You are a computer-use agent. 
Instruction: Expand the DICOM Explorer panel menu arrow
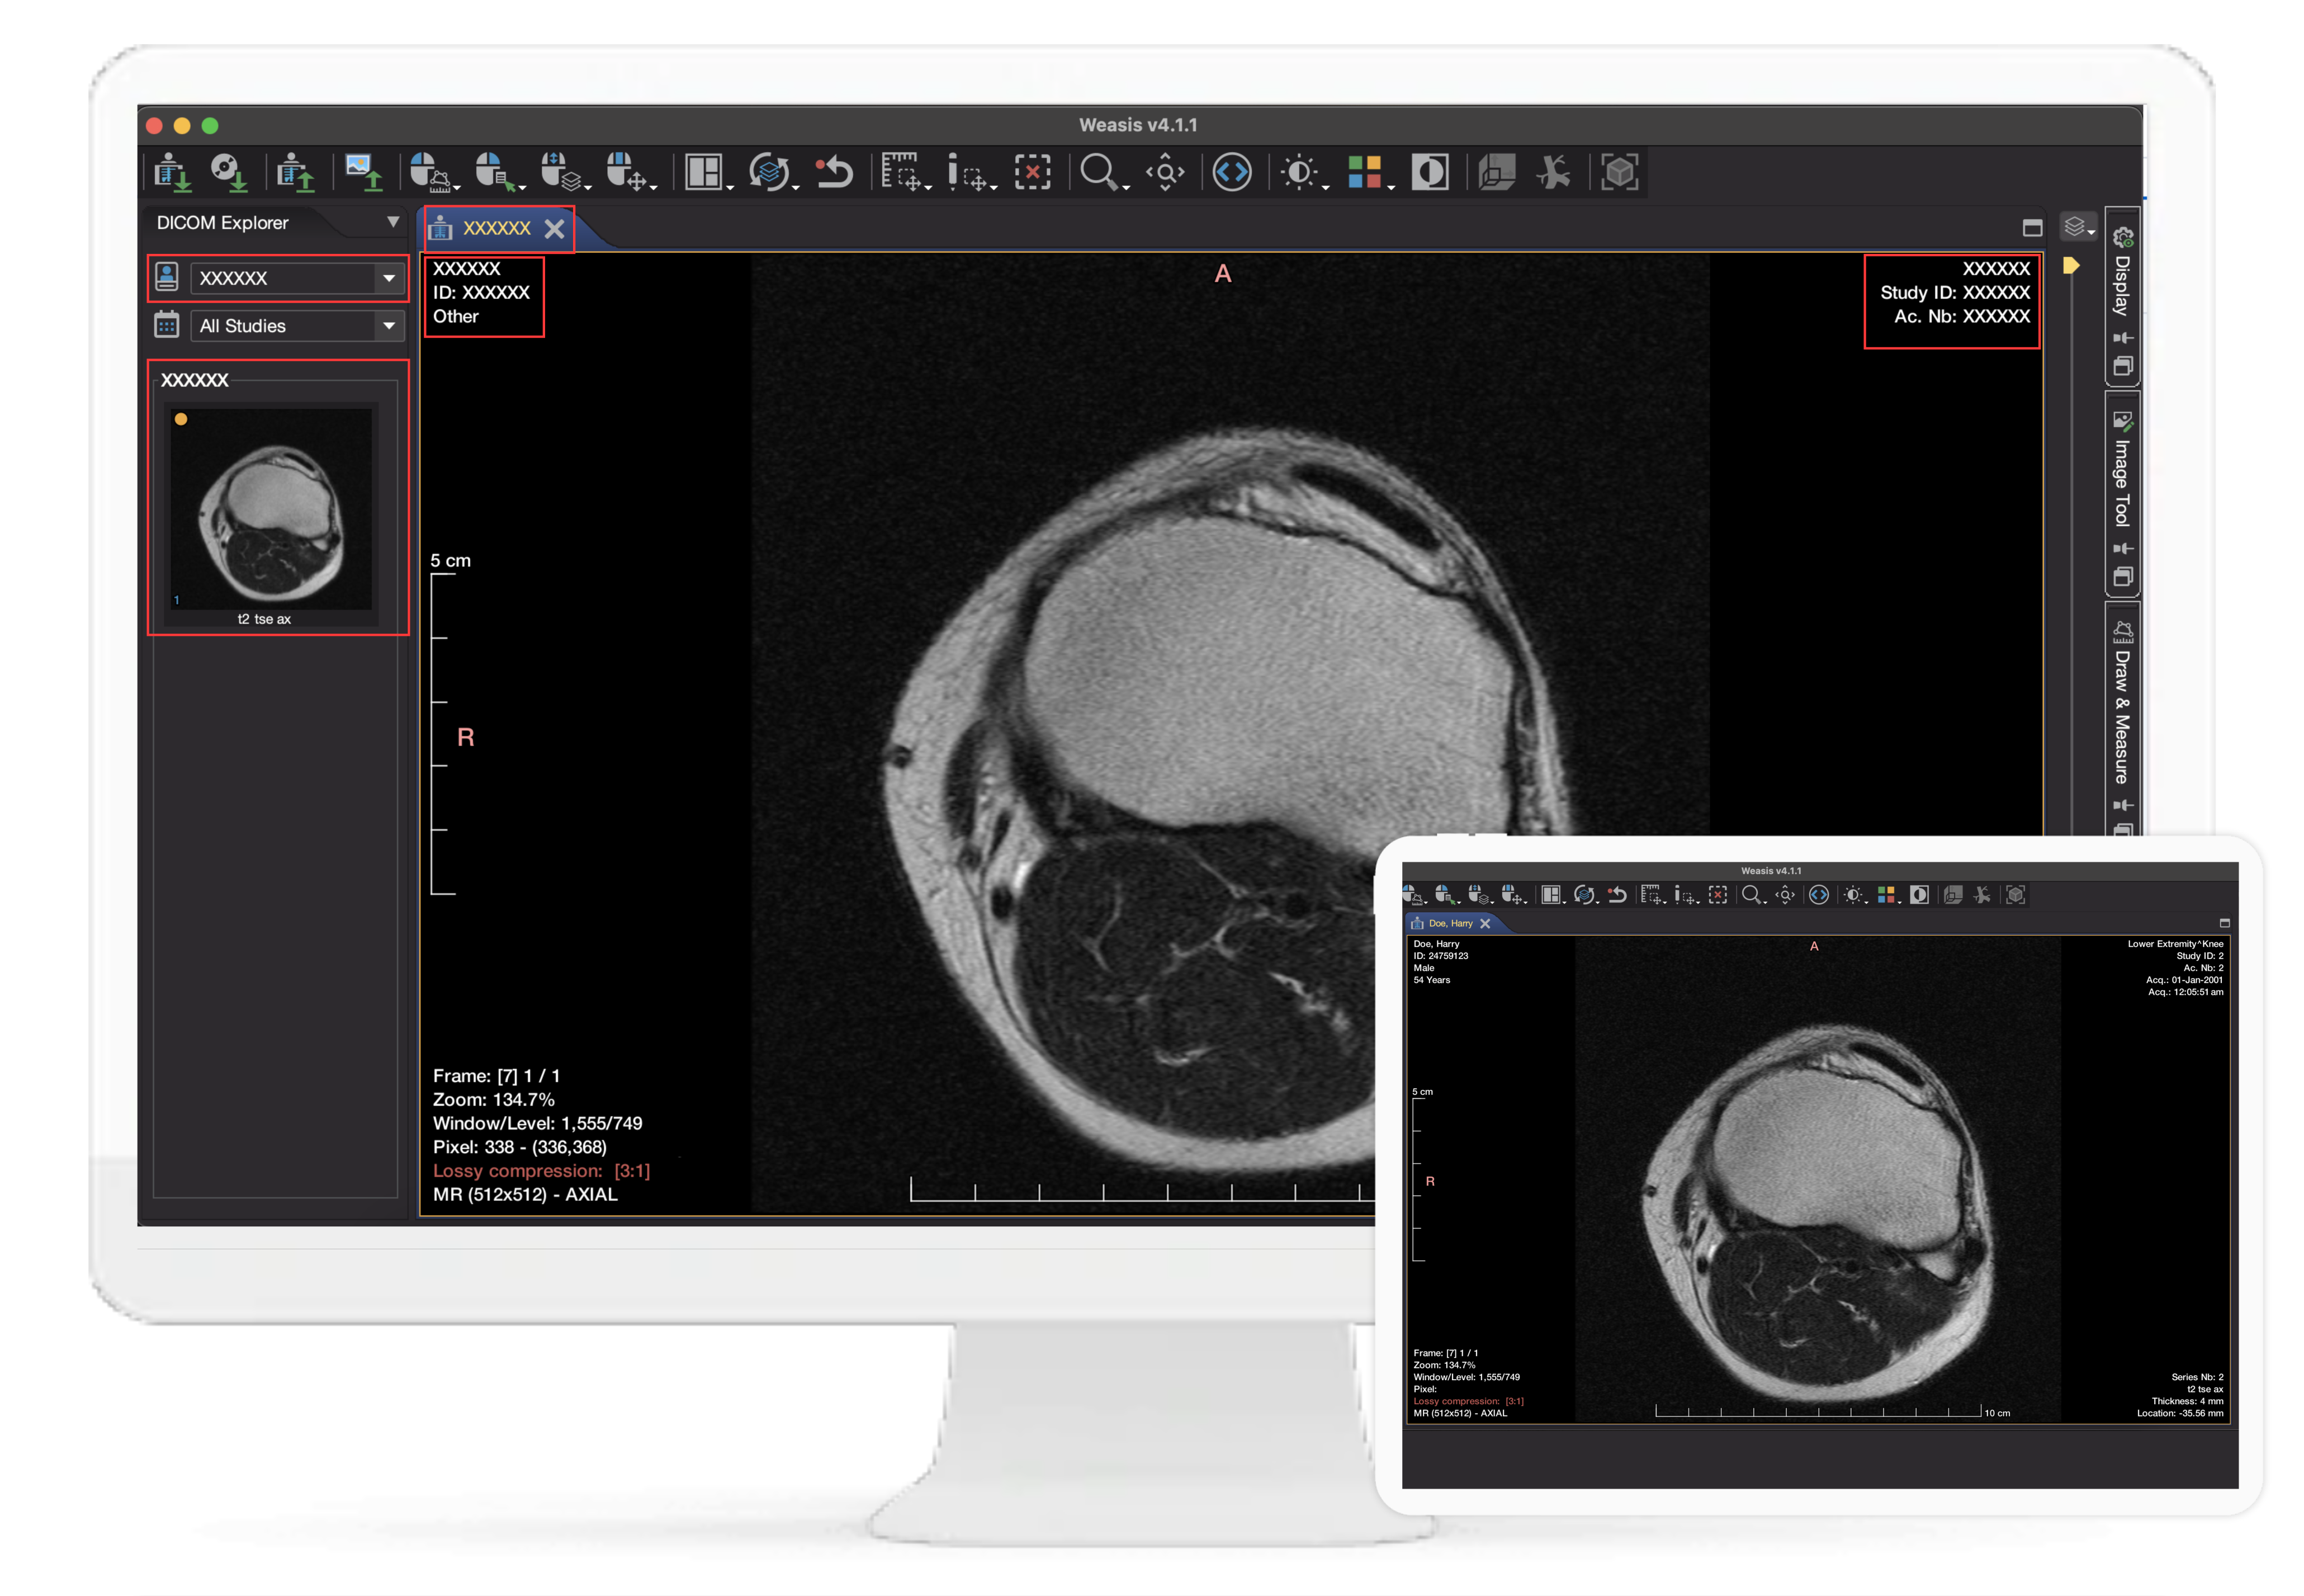point(393,222)
